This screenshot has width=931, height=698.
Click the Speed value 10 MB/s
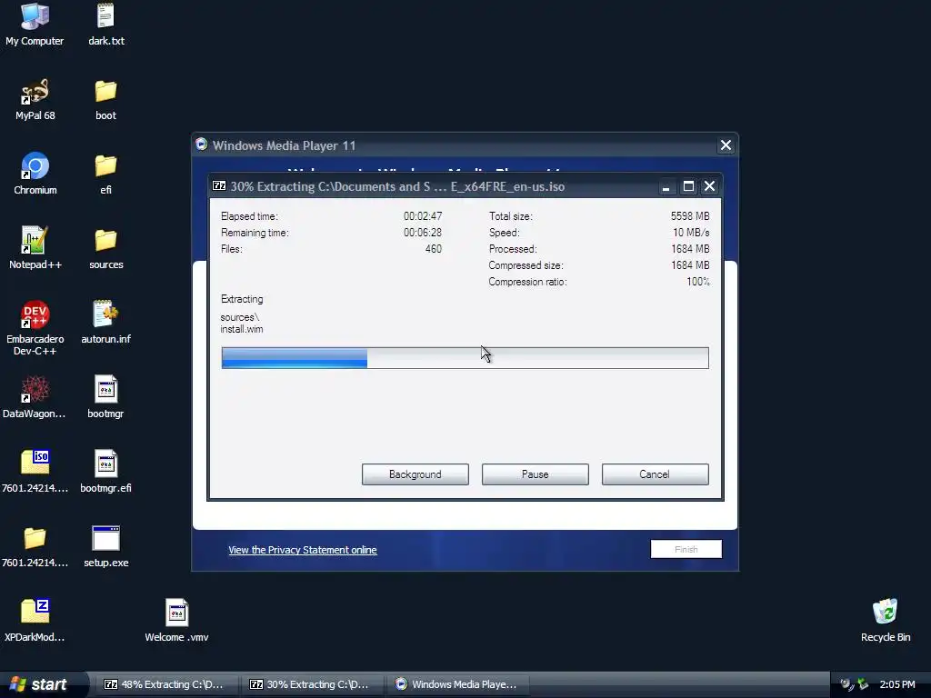click(x=691, y=233)
